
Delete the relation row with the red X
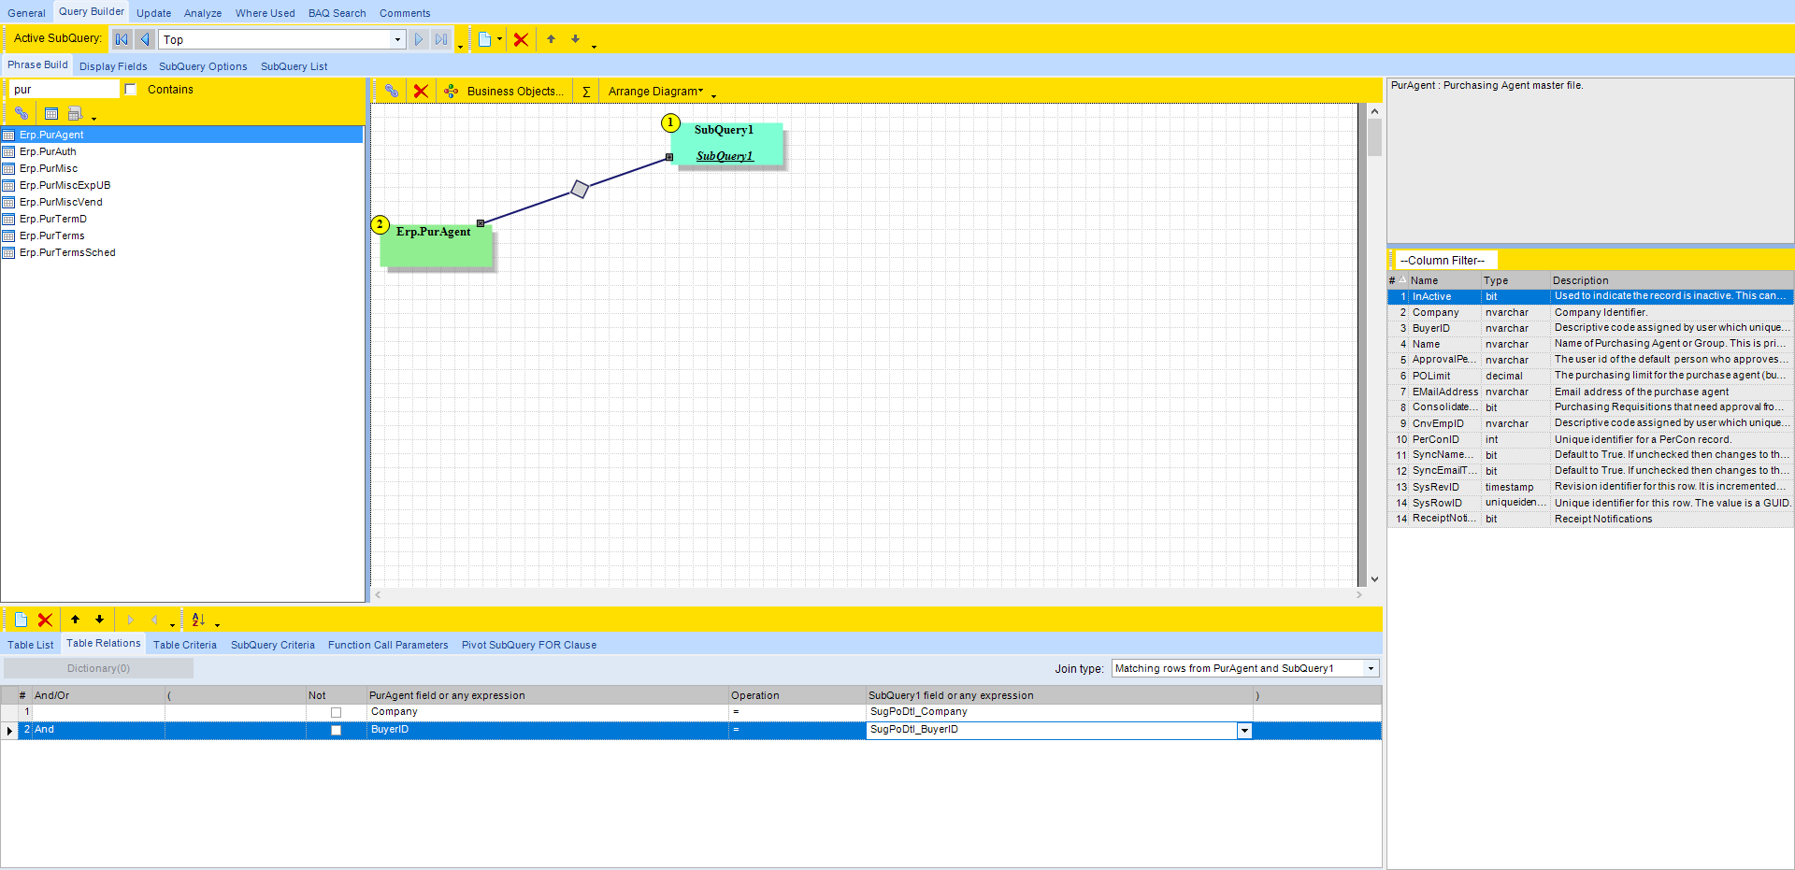pyautogui.click(x=45, y=620)
